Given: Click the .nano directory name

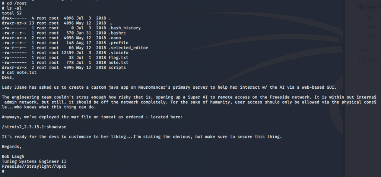Looking at the screenshot, I should [114, 38].
